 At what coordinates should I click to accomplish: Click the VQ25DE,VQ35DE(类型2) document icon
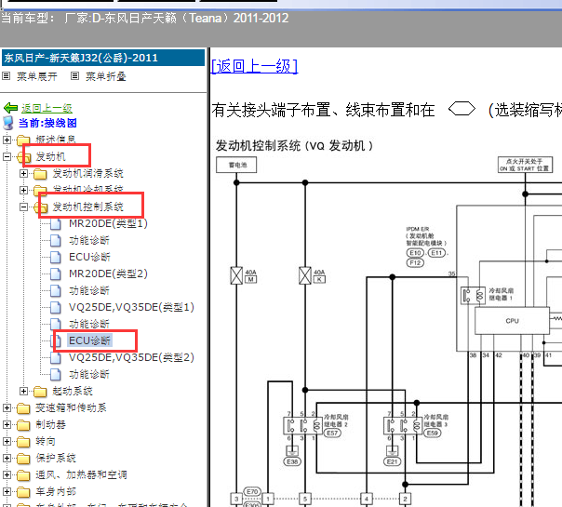click(x=56, y=357)
